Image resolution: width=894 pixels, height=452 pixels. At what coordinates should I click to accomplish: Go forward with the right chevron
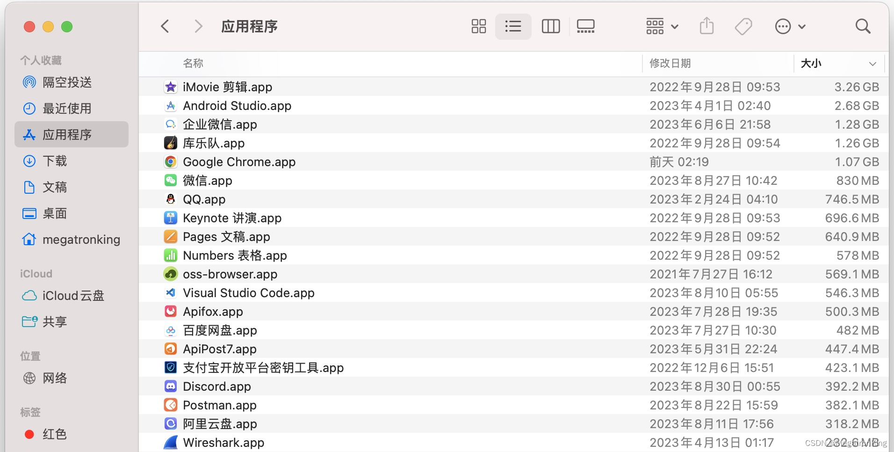tap(199, 26)
